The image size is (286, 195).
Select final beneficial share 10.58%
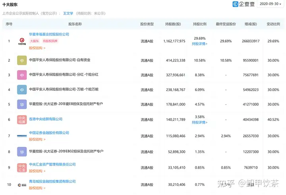click(x=226, y=60)
